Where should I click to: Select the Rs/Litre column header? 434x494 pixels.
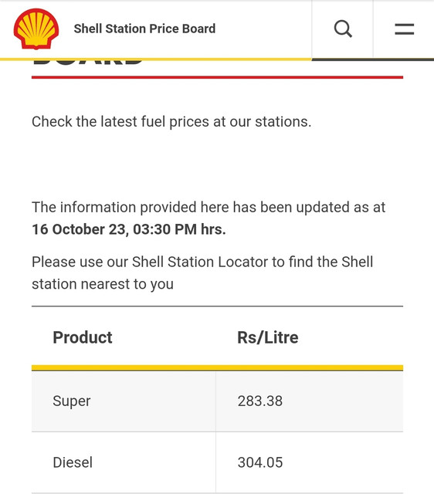pyautogui.click(x=268, y=337)
